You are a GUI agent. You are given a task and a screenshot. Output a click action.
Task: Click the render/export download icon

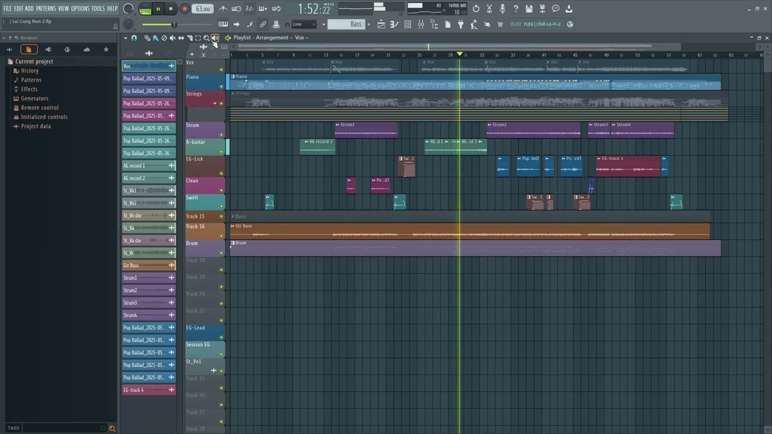point(569,8)
